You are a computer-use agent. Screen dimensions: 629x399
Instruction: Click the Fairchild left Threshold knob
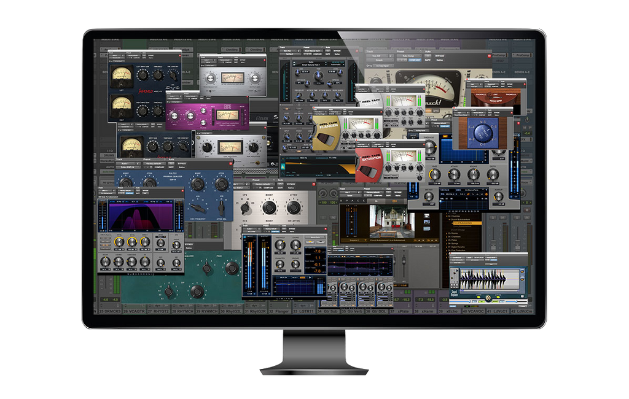[x=158, y=75]
